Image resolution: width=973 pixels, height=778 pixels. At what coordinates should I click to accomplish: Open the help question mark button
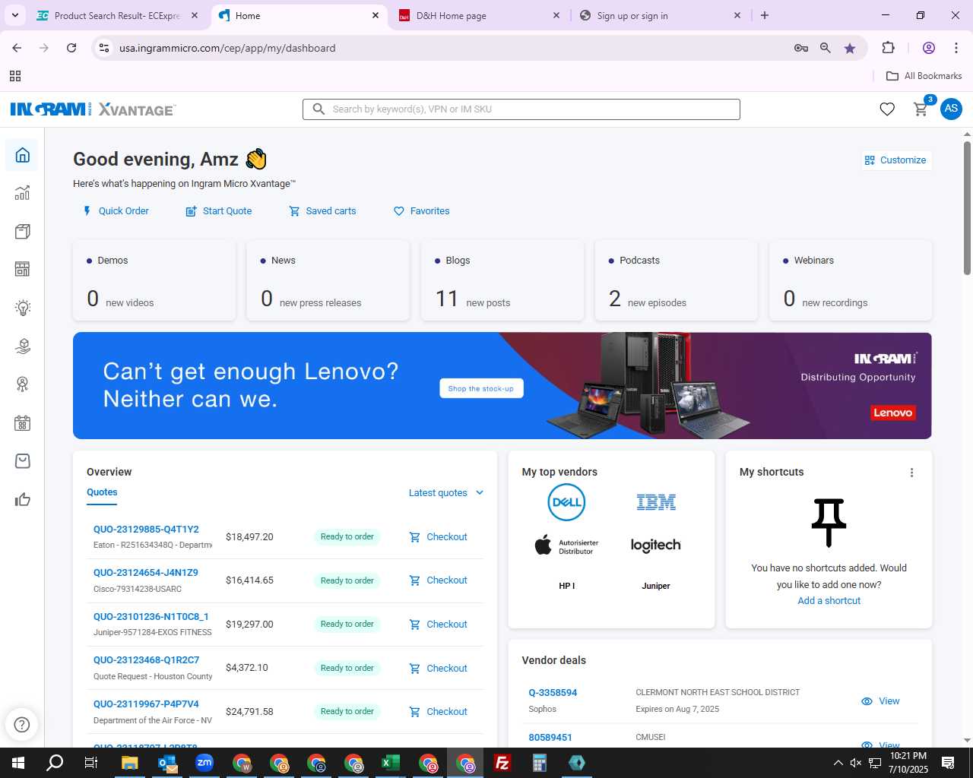point(22,724)
